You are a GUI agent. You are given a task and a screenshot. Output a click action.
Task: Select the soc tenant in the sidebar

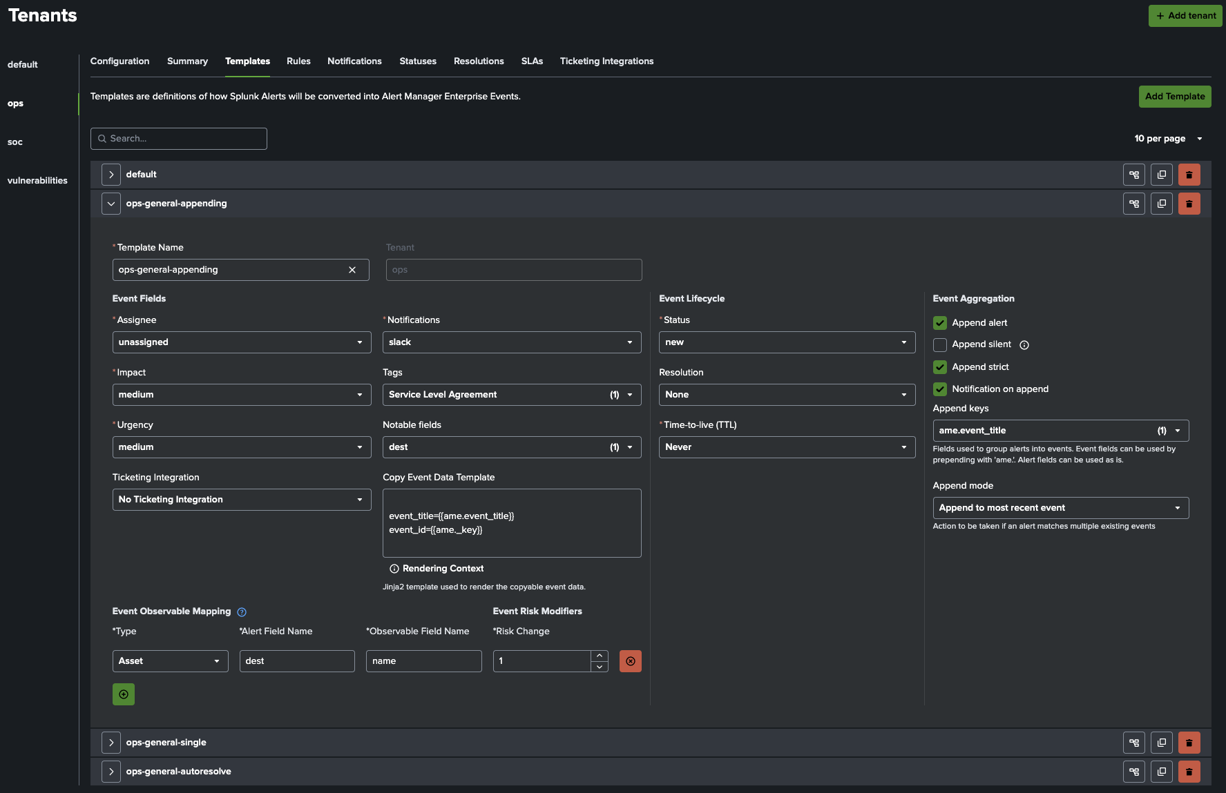[x=15, y=141]
